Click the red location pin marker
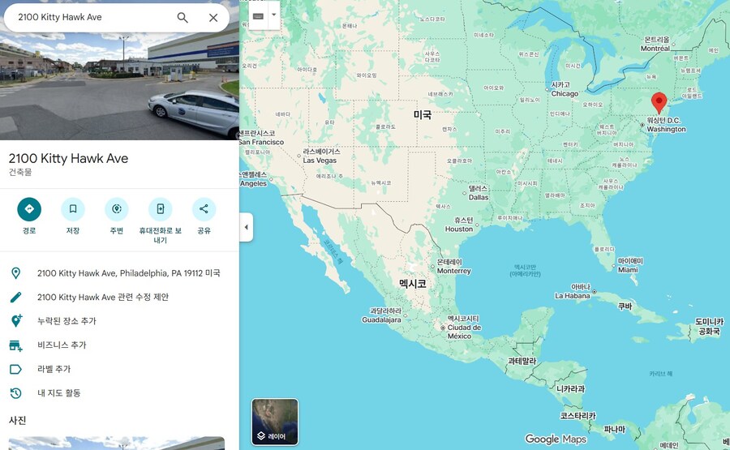730x450 pixels. [659, 102]
